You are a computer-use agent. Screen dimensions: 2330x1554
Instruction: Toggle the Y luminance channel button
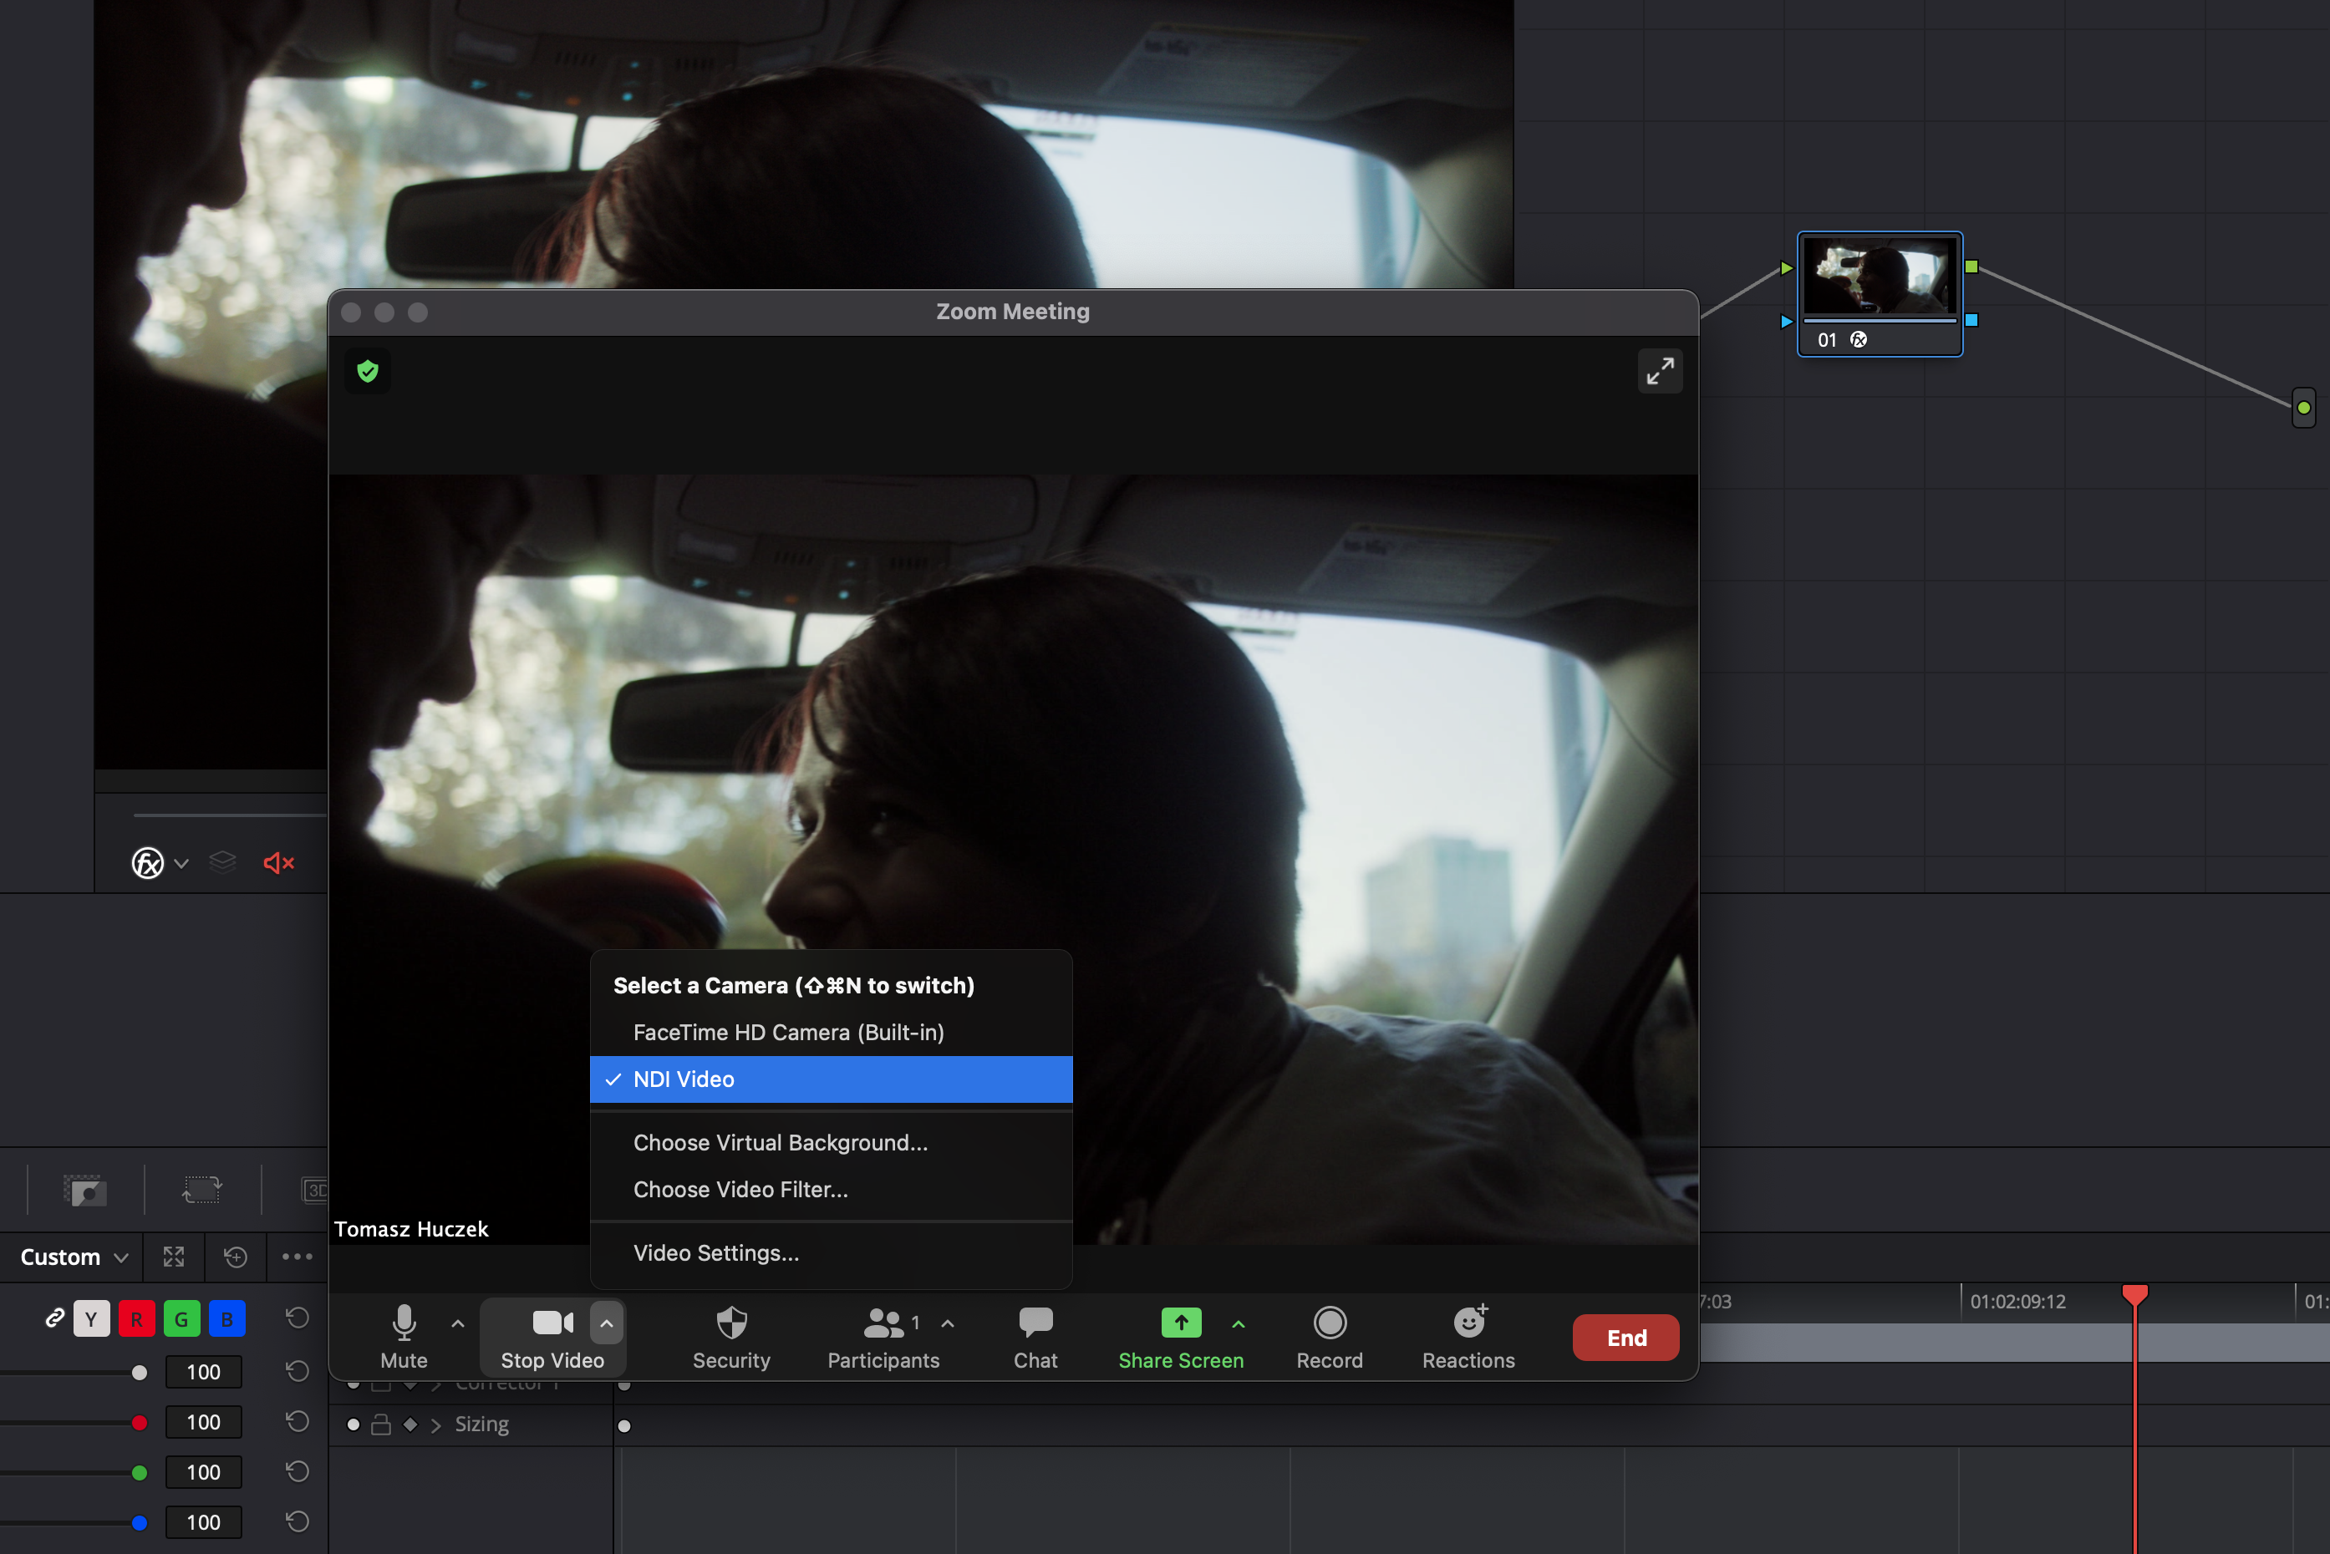91,1318
